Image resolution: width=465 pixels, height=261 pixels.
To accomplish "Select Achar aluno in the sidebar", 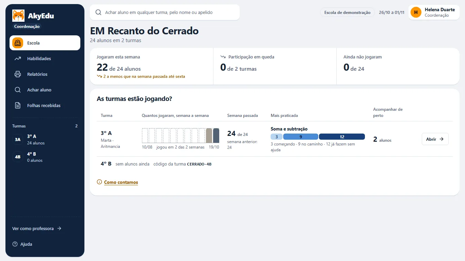I will (x=45, y=90).
